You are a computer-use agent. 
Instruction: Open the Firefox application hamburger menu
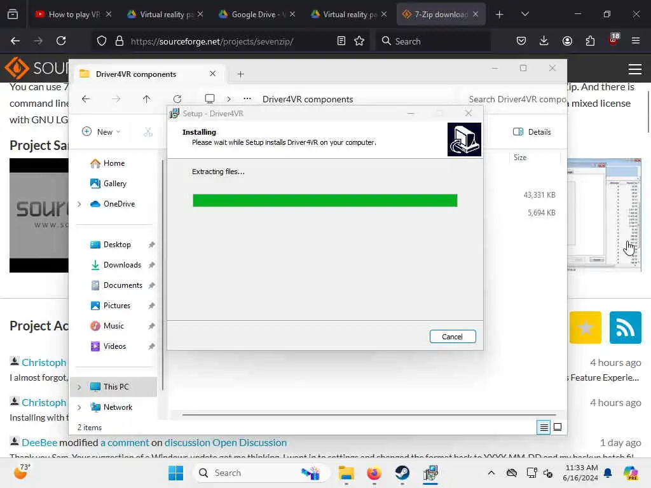636,41
